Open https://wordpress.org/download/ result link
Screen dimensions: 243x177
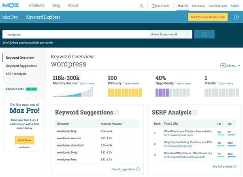point(184,157)
